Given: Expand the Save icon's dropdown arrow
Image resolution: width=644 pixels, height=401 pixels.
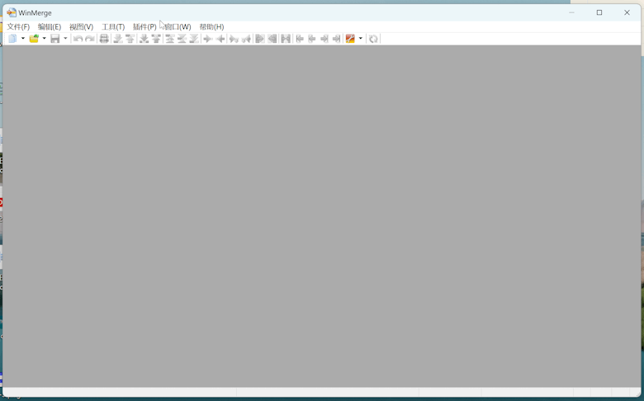Looking at the screenshot, I should (65, 39).
